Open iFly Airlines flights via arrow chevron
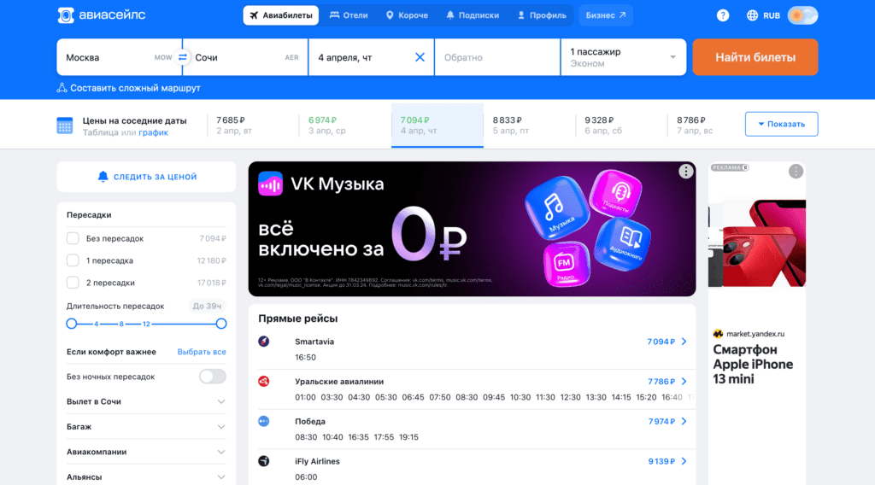The image size is (875, 485). pos(684,462)
